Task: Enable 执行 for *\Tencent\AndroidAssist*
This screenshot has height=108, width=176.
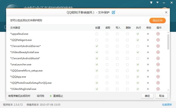Action: click(138, 58)
